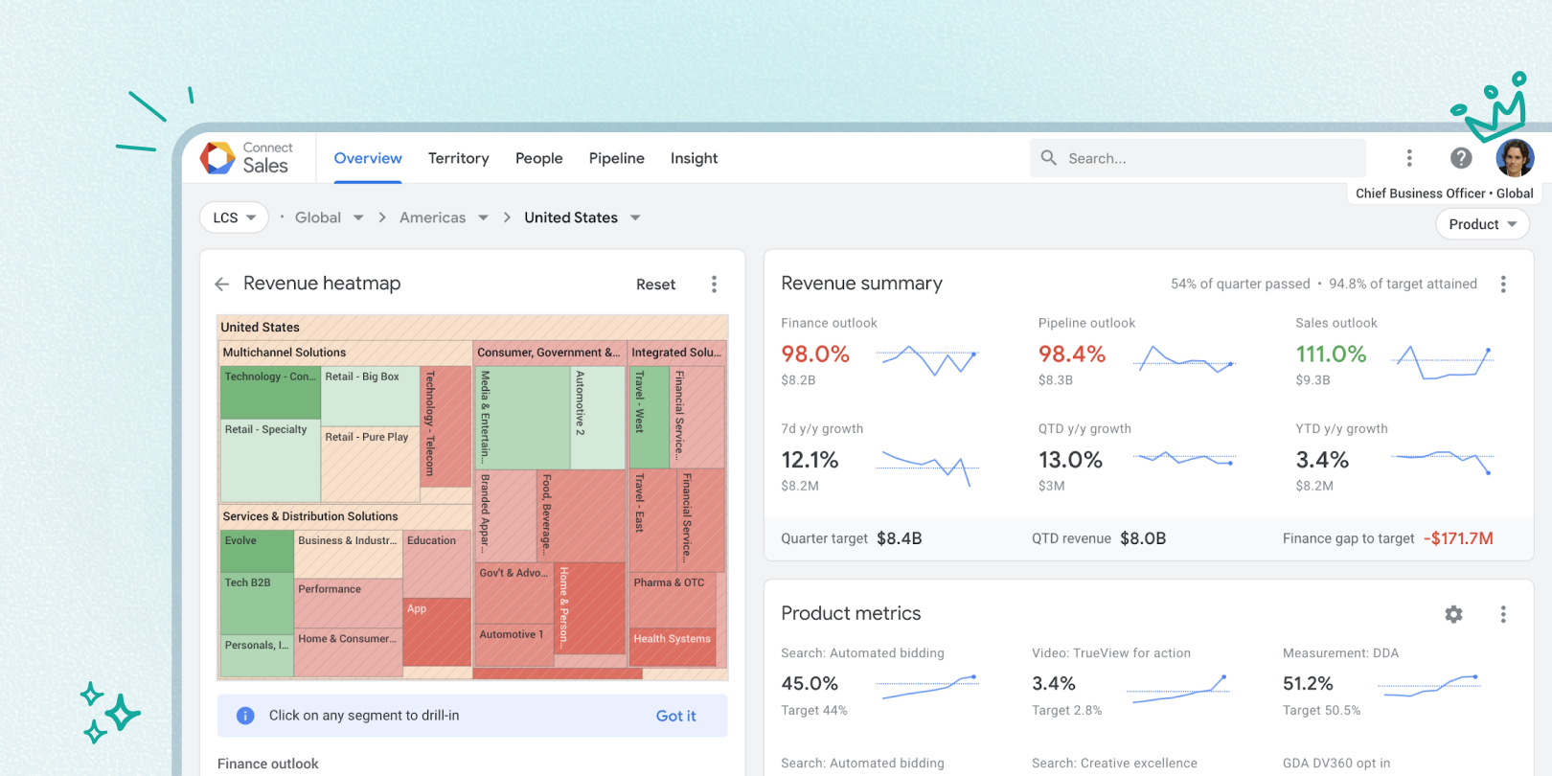
Task: Dismiss the tip with Got it
Action: point(675,716)
